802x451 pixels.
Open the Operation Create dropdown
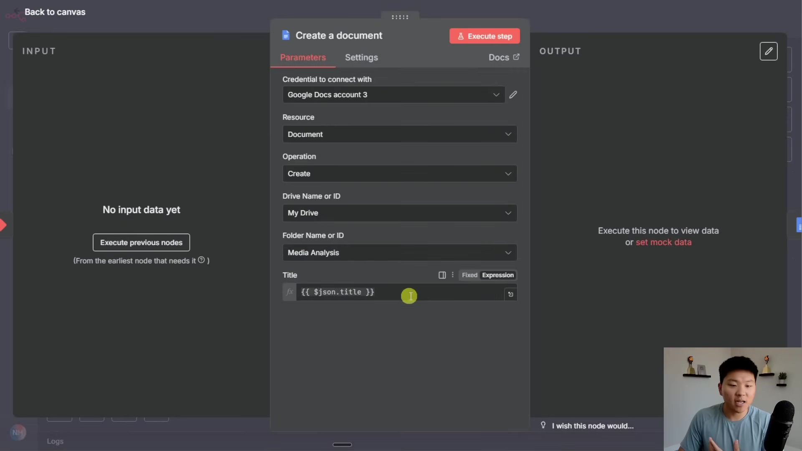click(399, 174)
